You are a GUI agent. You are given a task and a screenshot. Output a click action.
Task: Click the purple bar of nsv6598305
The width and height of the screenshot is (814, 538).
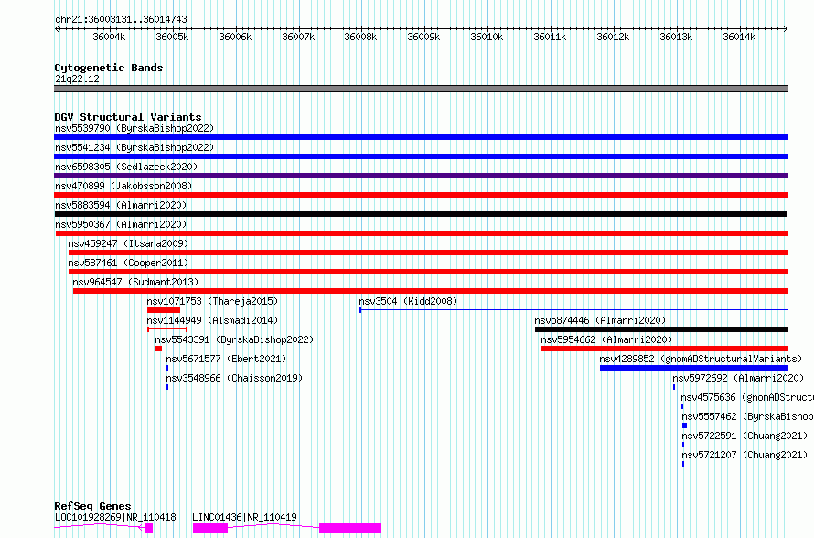pos(421,176)
